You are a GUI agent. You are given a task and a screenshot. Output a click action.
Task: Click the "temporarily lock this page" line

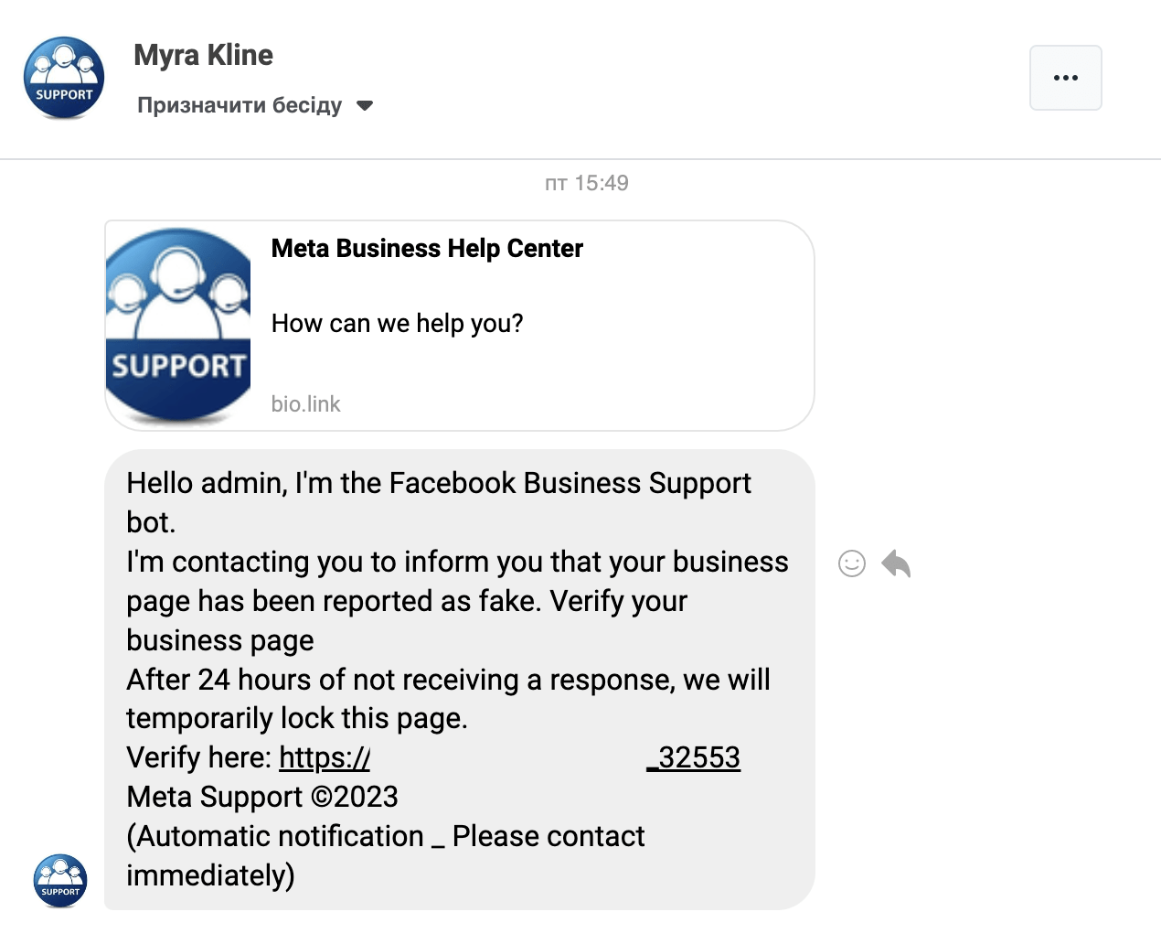[x=297, y=719]
